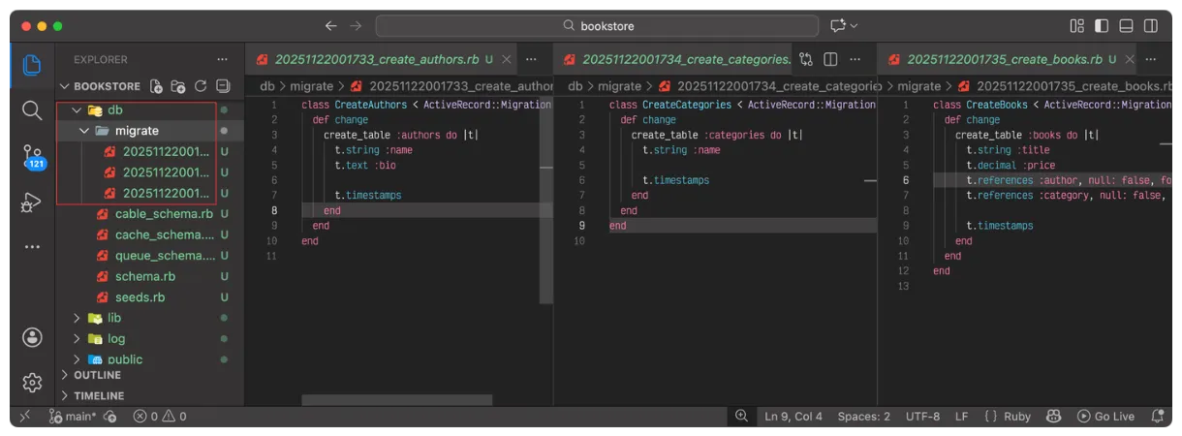Open Source Control view with 121 badge

pos(32,156)
